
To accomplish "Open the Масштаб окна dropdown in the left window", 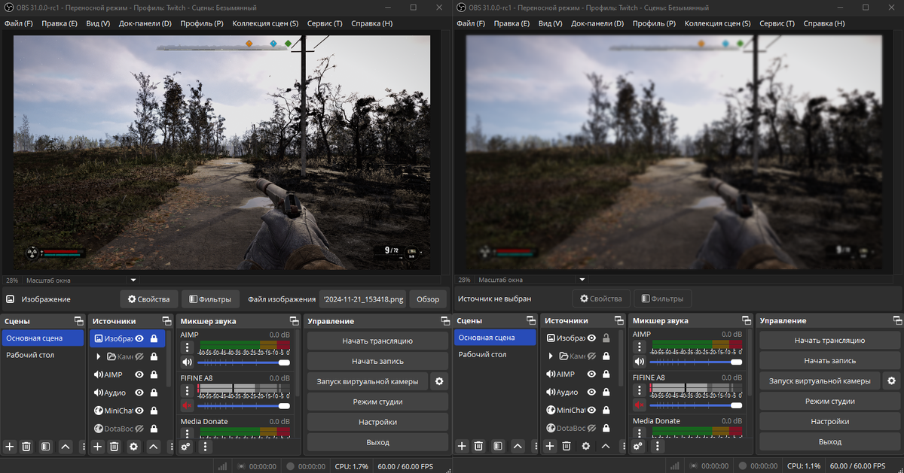I will click(x=133, y=280).
